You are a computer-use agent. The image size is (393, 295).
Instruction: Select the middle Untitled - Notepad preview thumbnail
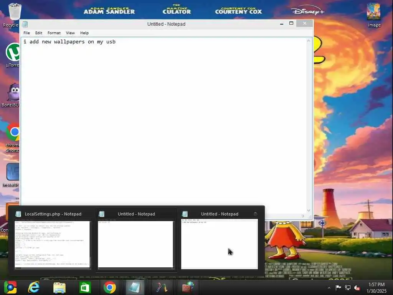pyautogui.click(x=135, y=245)
